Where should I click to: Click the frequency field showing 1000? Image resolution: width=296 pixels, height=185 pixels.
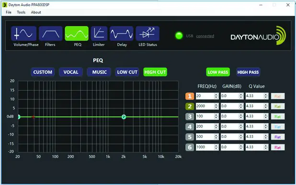pyautogui.click(x=207, y=147)
